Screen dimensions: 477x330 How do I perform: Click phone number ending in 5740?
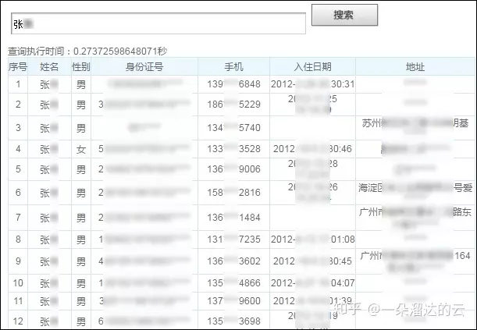click(x=233, y=128)
